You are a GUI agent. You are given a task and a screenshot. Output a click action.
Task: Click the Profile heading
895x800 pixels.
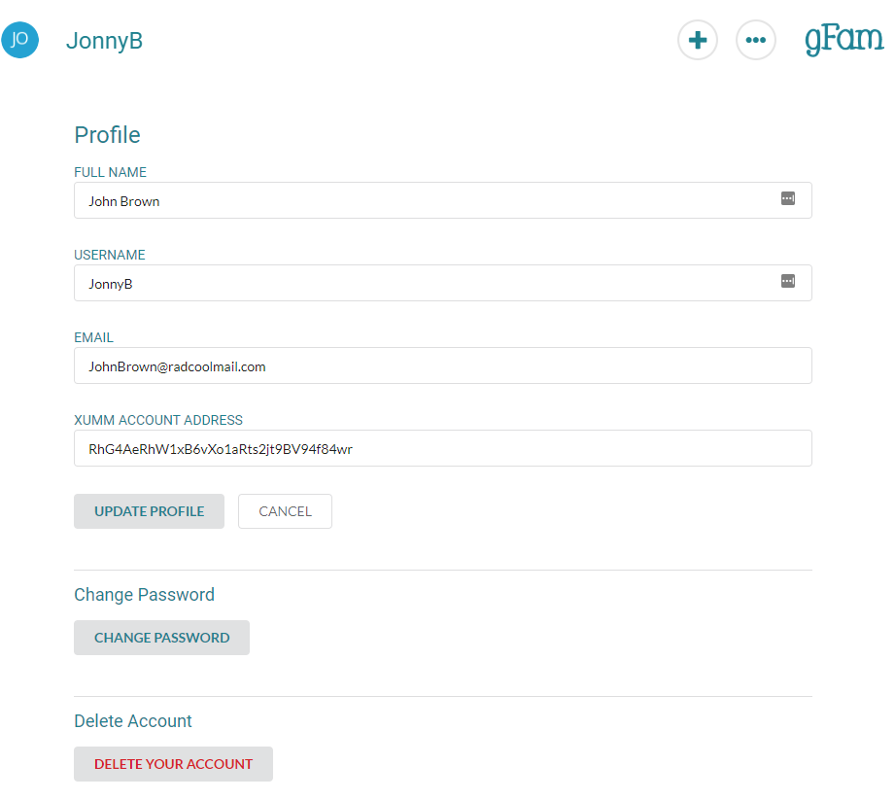coord(107,135)
